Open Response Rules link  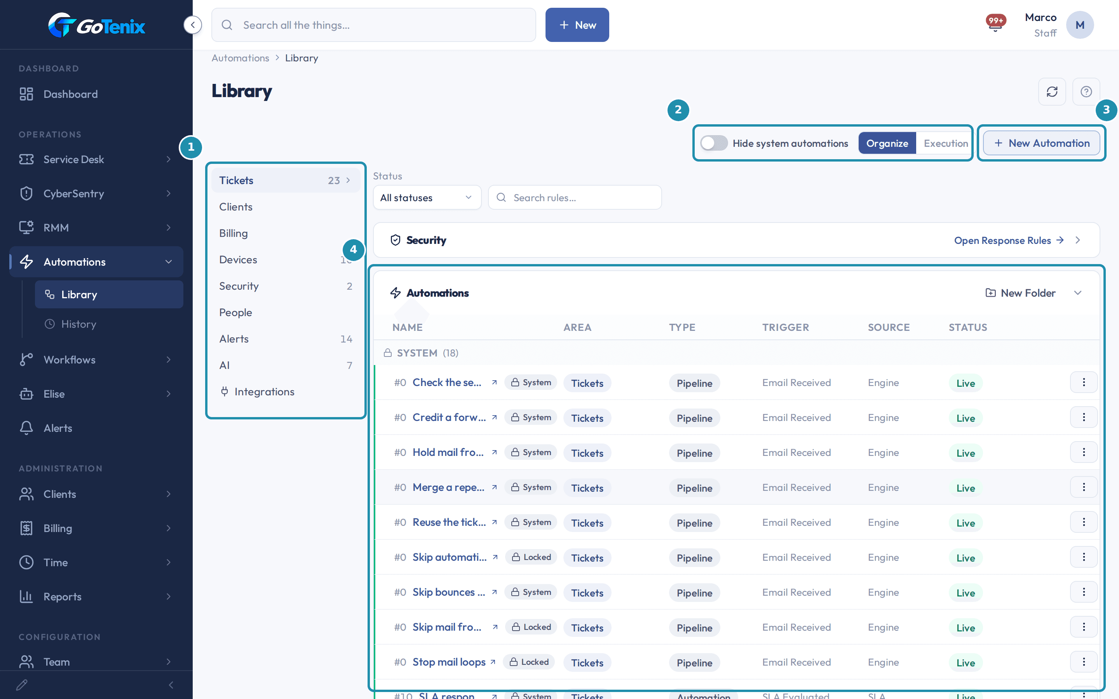click(x=1009, y=240)
